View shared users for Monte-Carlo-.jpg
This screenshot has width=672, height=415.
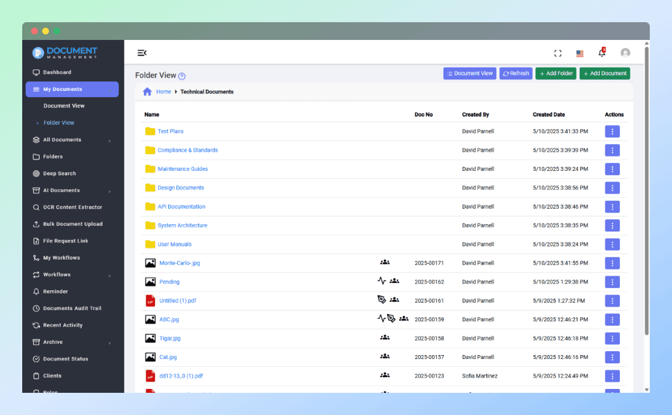[x=386, y=262]
